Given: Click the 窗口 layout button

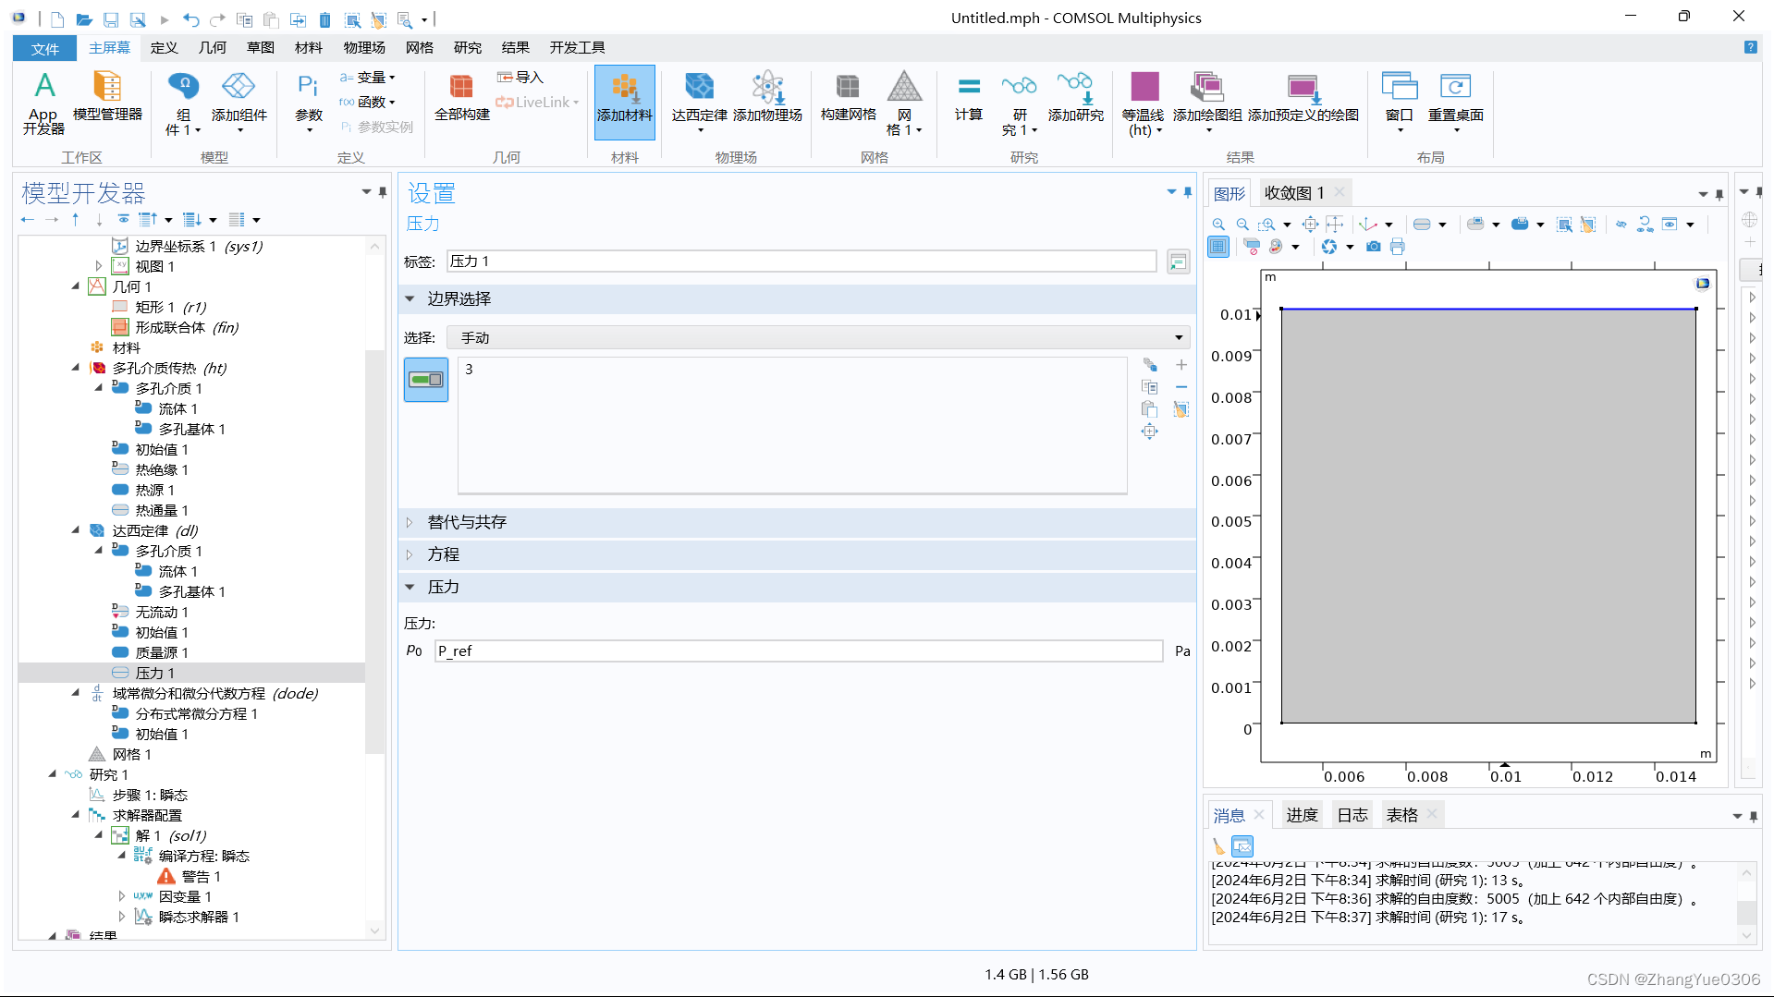Looking at the screenshot, I should coord(1399,101).
